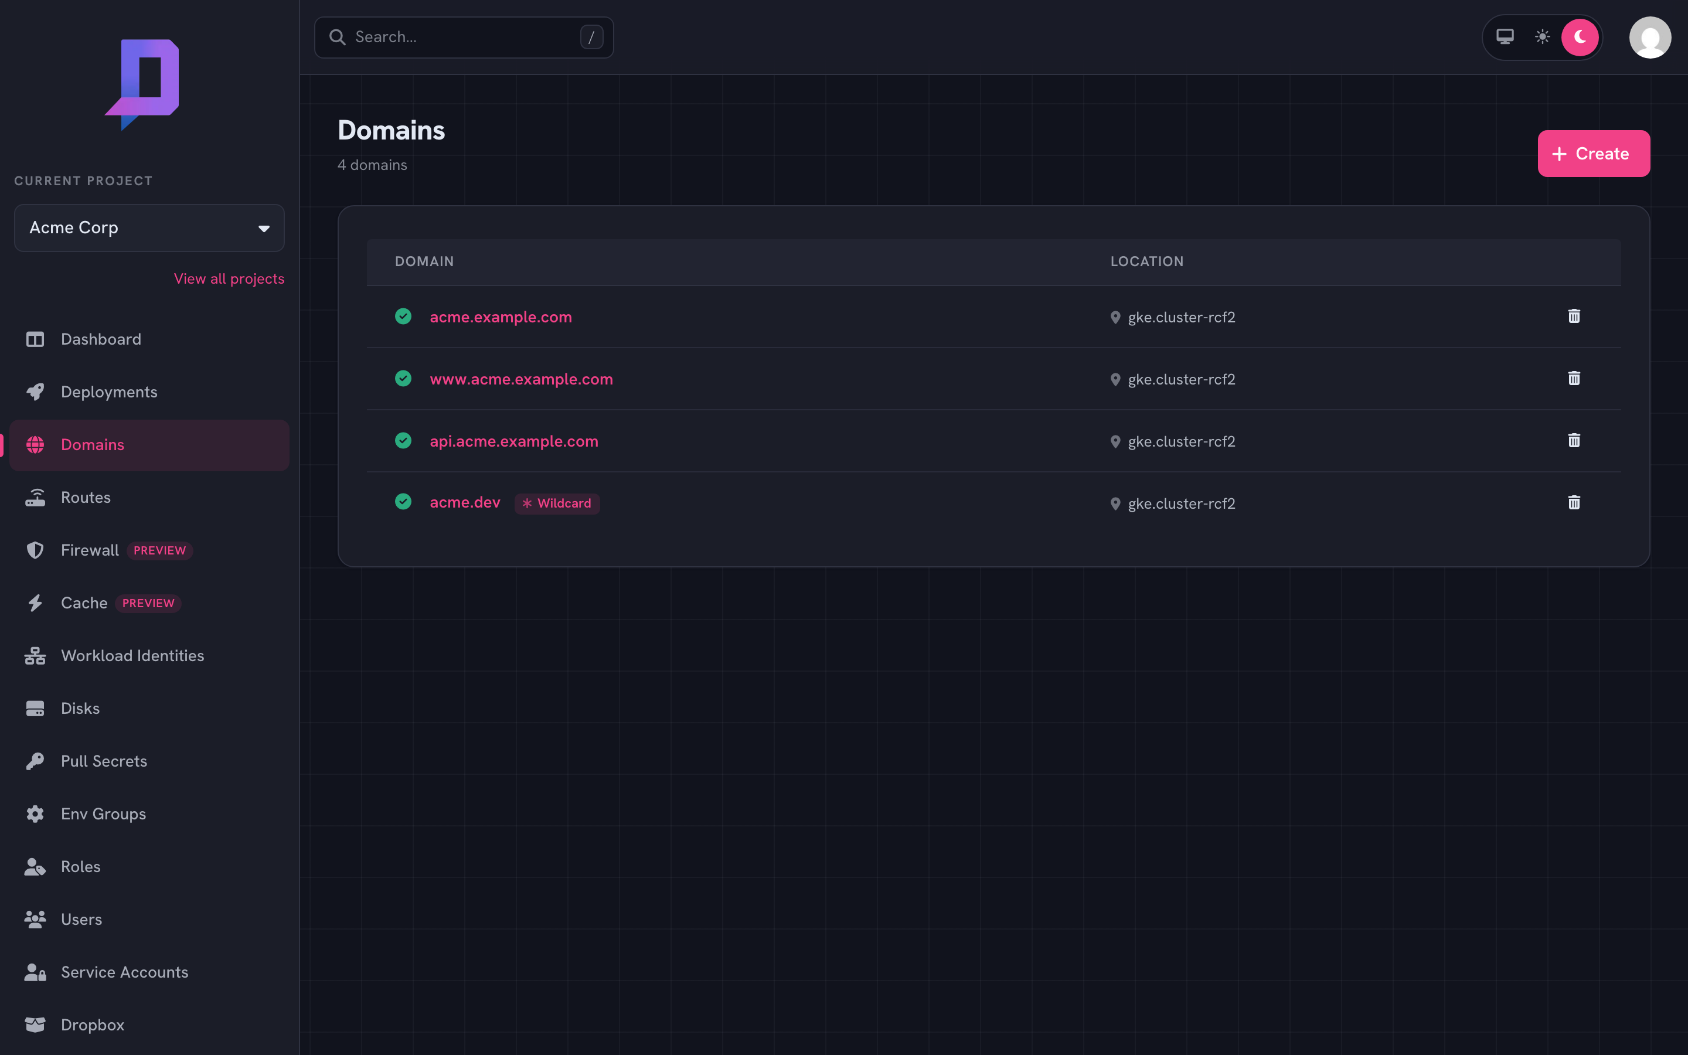The image size is (1688, 1055).
Task: Open Deployments section
Action: click(x=149, y=392)
